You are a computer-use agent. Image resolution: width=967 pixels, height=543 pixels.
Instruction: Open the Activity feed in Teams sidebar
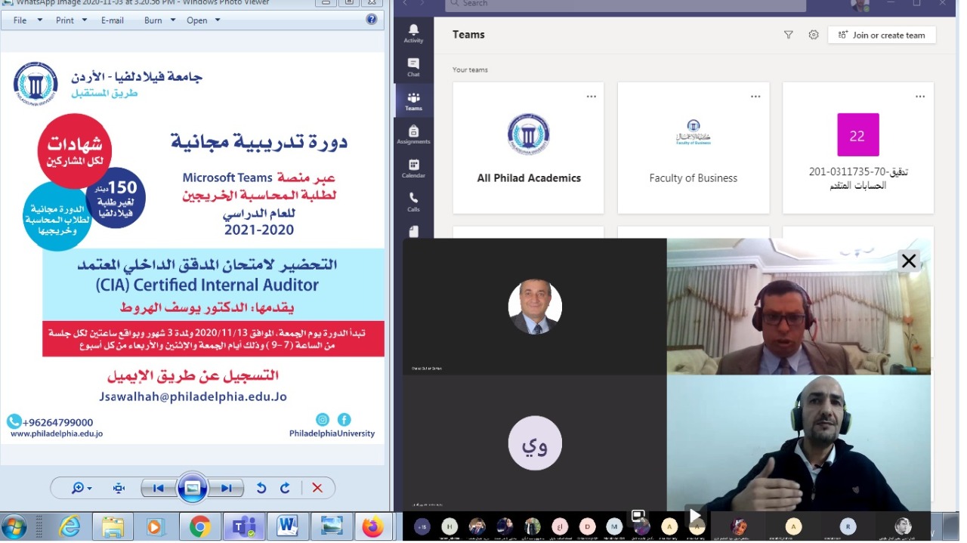pos(413,33)
